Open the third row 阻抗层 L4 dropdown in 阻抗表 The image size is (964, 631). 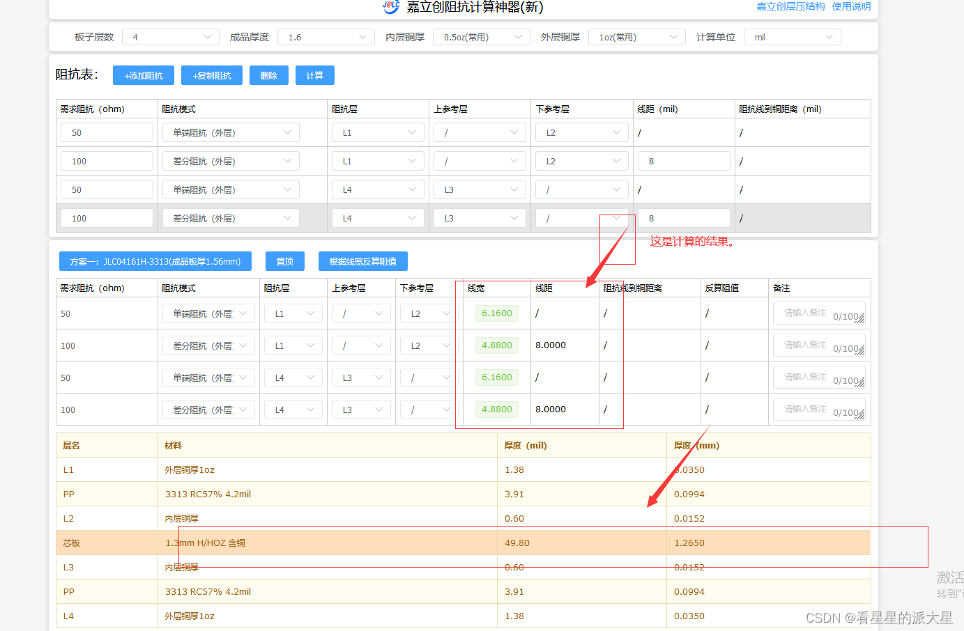(x=378, y=189)
